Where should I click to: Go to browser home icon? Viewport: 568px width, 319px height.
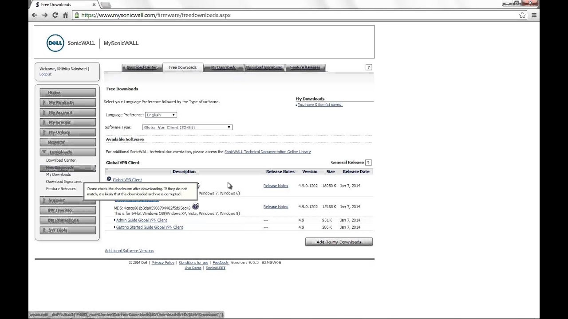point(65,15)
